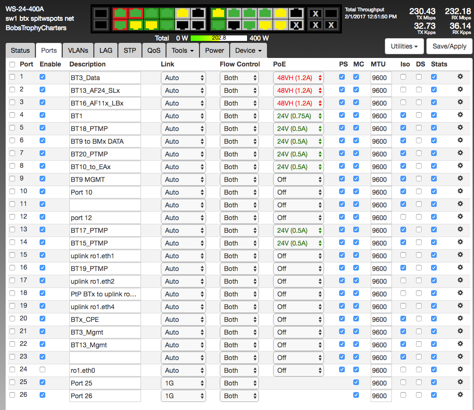Enable the ro1.eth0 port 24 checkbox
Screen dimensions: 474x410
click(x=42, y=369)
